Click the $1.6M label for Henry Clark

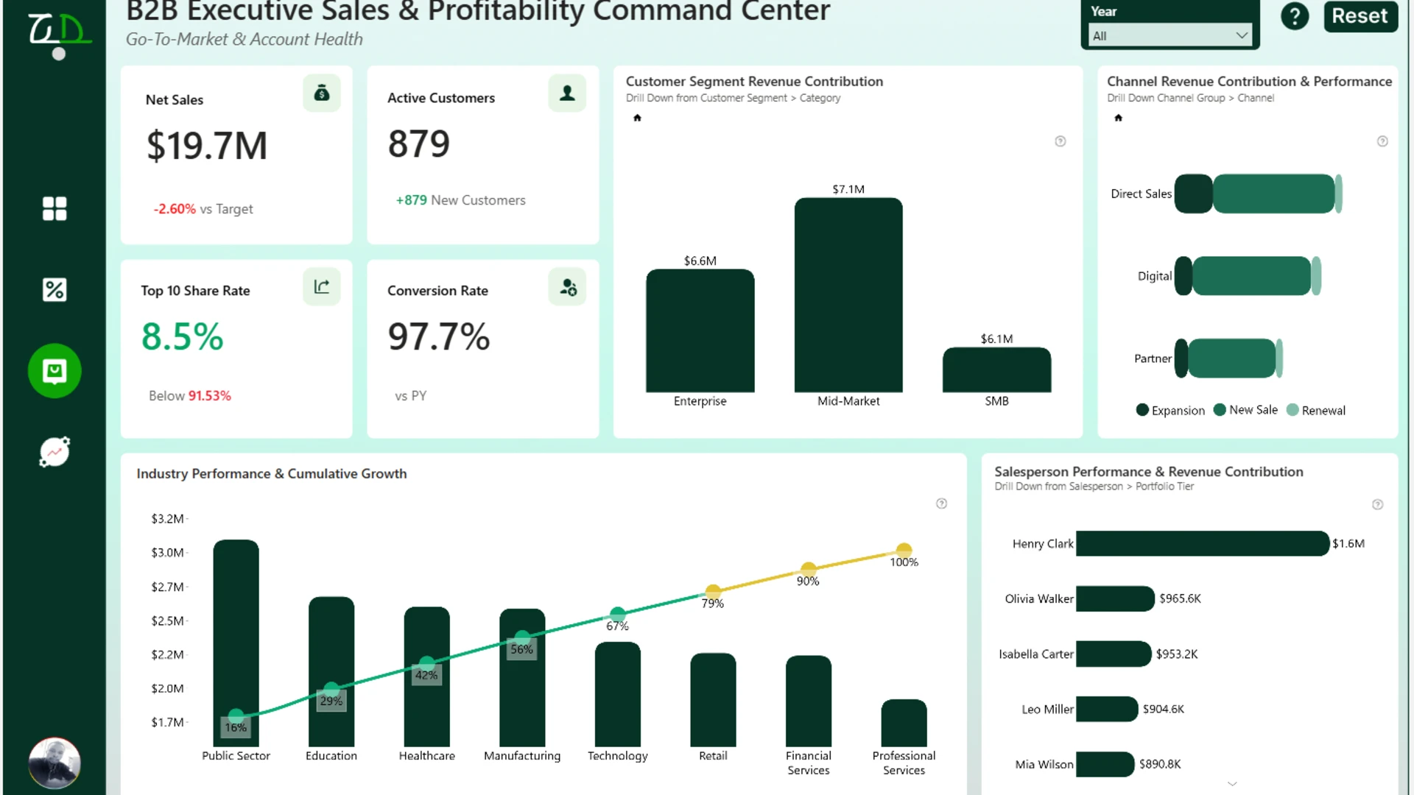[1348, 543]
